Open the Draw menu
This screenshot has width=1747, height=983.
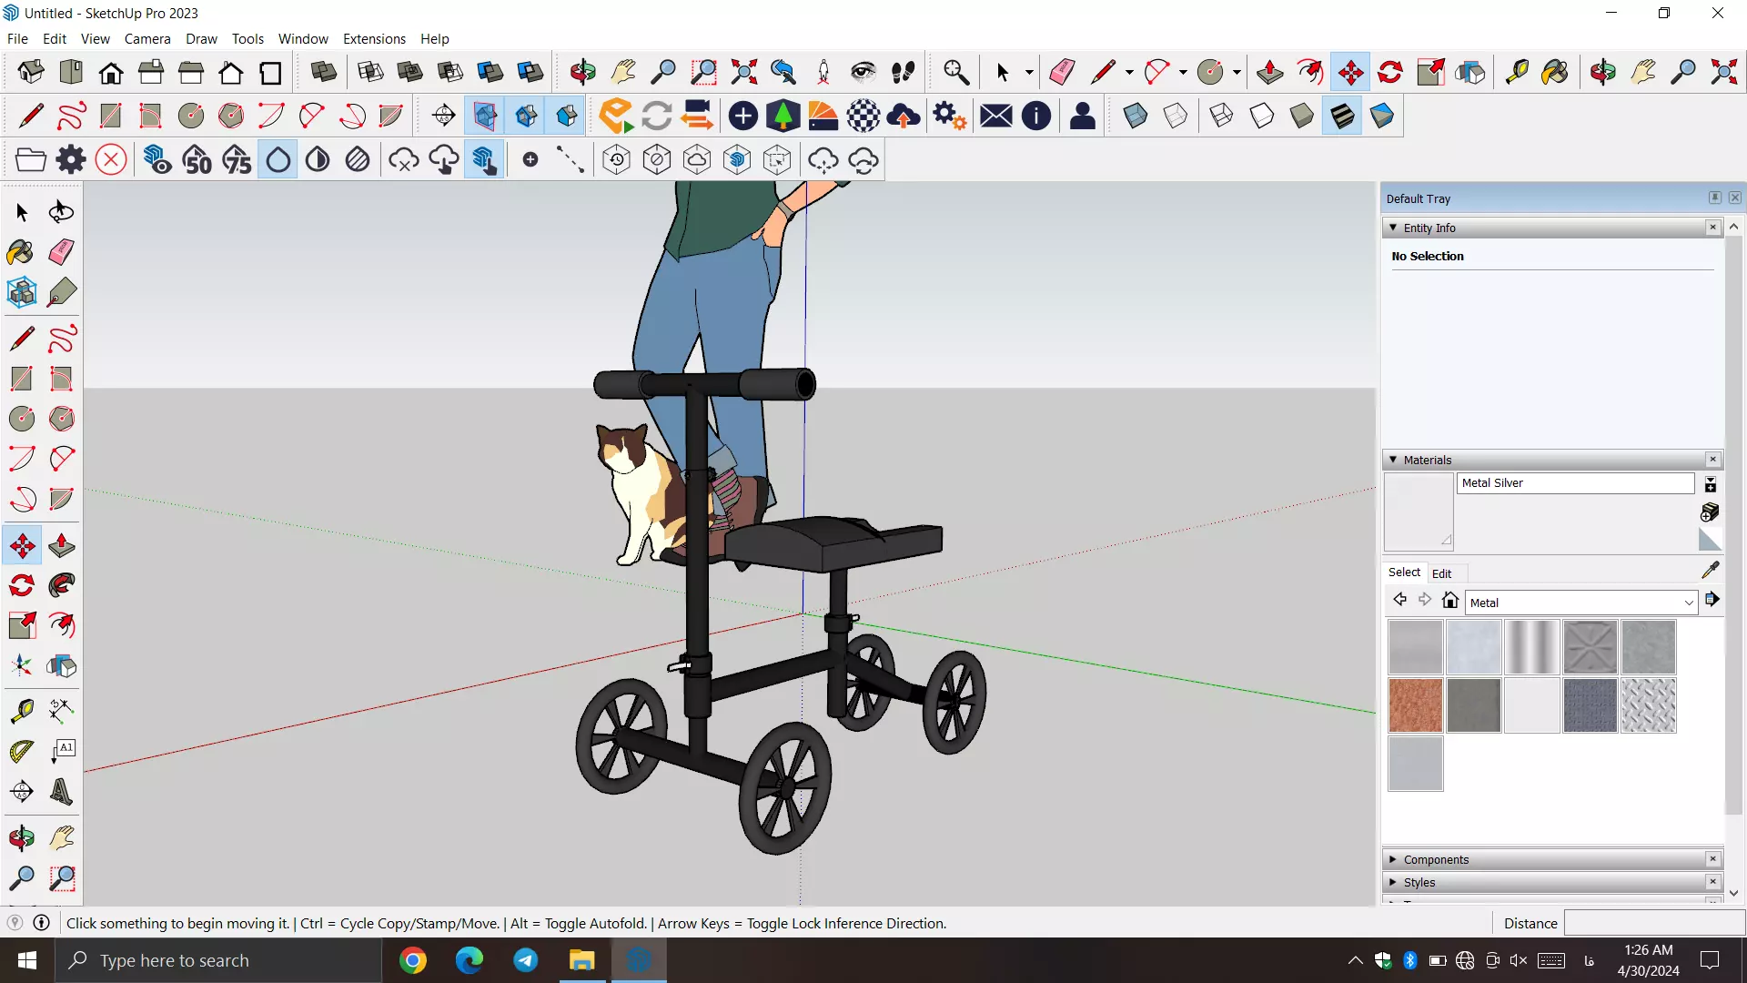[201, 38]
